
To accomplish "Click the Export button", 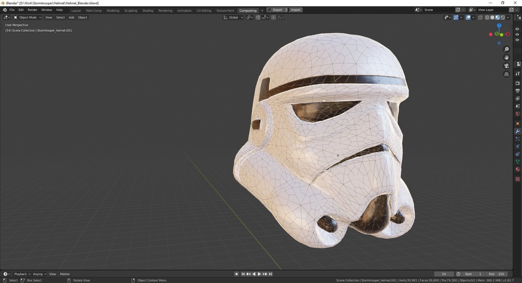I will (275, 10).
